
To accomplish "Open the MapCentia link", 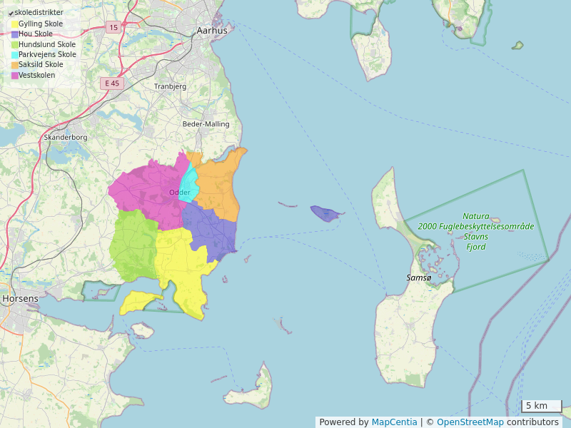I will pyautogui.click(x=394, y=422).
